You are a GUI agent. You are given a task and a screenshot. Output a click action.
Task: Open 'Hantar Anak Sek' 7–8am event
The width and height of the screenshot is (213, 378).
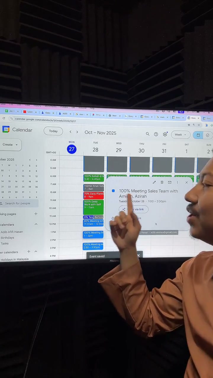tap(93, 188)
